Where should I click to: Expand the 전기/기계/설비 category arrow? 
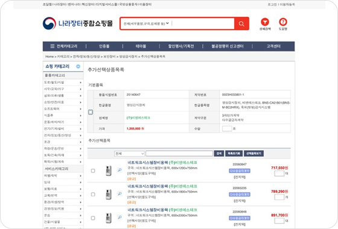point(81,129)
